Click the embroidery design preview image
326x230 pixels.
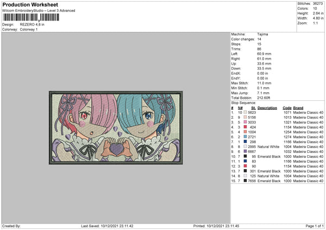coord(116,127)
